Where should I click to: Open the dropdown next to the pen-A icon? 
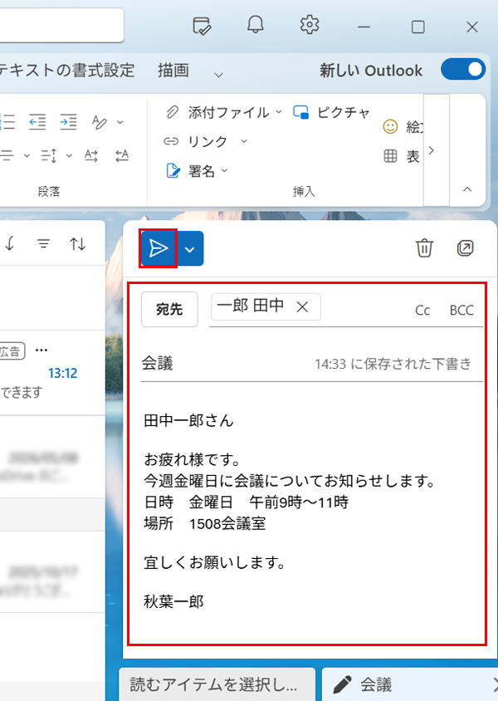(x=120, y=121)
